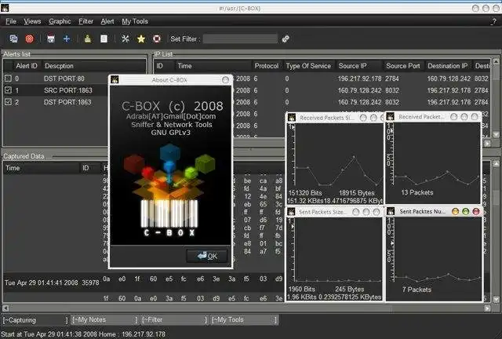Click IP List scrollbar down arrow
The height and width of the screenshot is (339, 502).
[x=496, y=134]
